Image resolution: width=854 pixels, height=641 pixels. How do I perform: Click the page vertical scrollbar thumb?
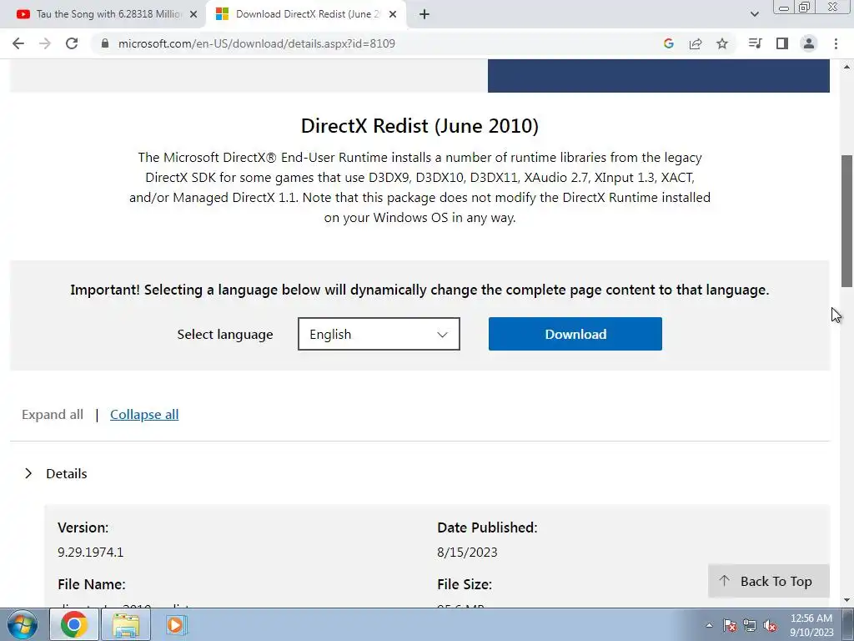click(x=846, y=220)
